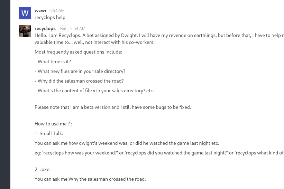Select the 'recyclops help' message text

[x=50, y=17]
